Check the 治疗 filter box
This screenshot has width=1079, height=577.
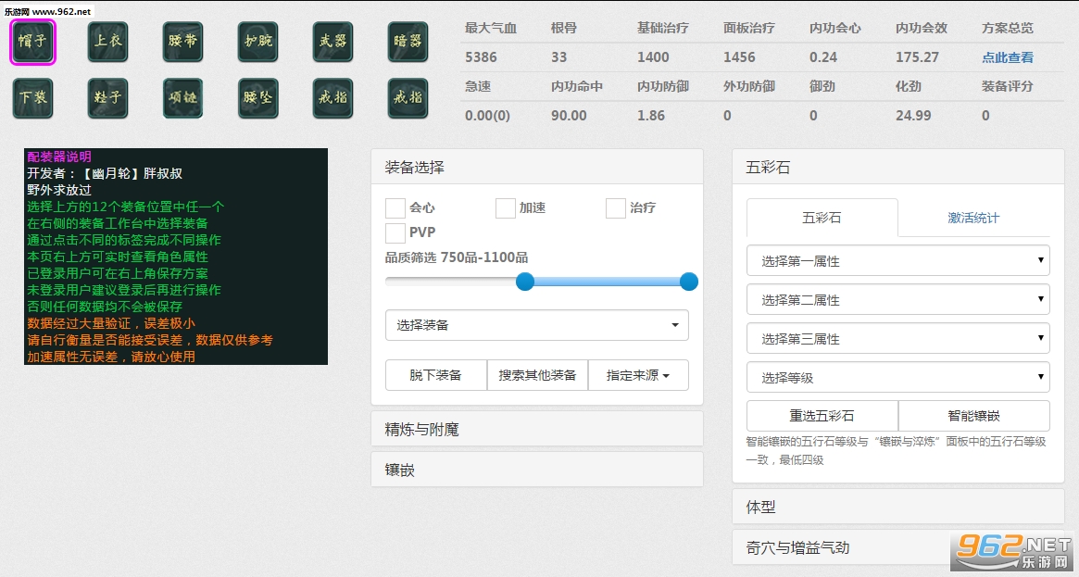pyautogui.click(x=615, y=207)
